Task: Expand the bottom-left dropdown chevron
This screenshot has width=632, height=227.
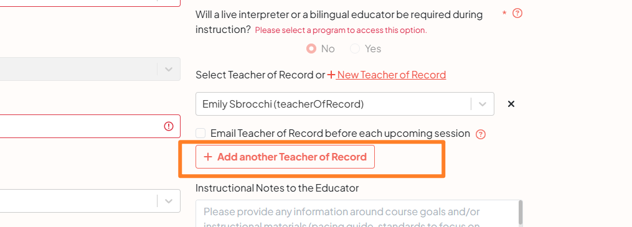Action: point(169,201)
